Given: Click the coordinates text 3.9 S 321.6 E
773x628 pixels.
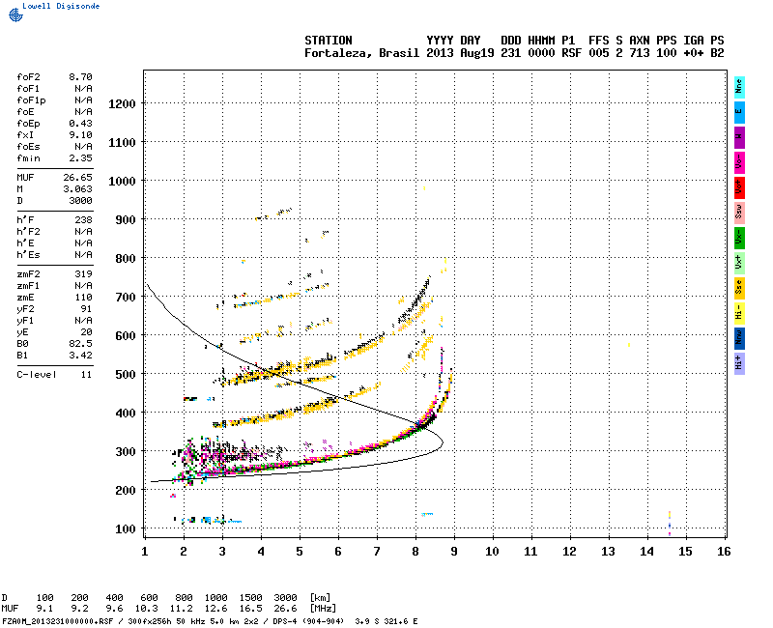Looking at the screenshot, I should pos(386,621).
